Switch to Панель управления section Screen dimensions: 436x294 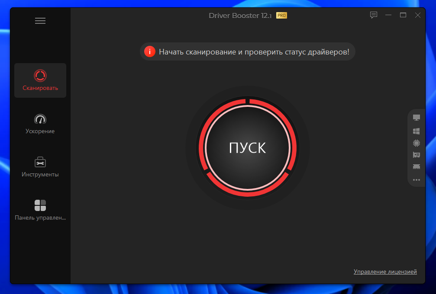(40, 211)
